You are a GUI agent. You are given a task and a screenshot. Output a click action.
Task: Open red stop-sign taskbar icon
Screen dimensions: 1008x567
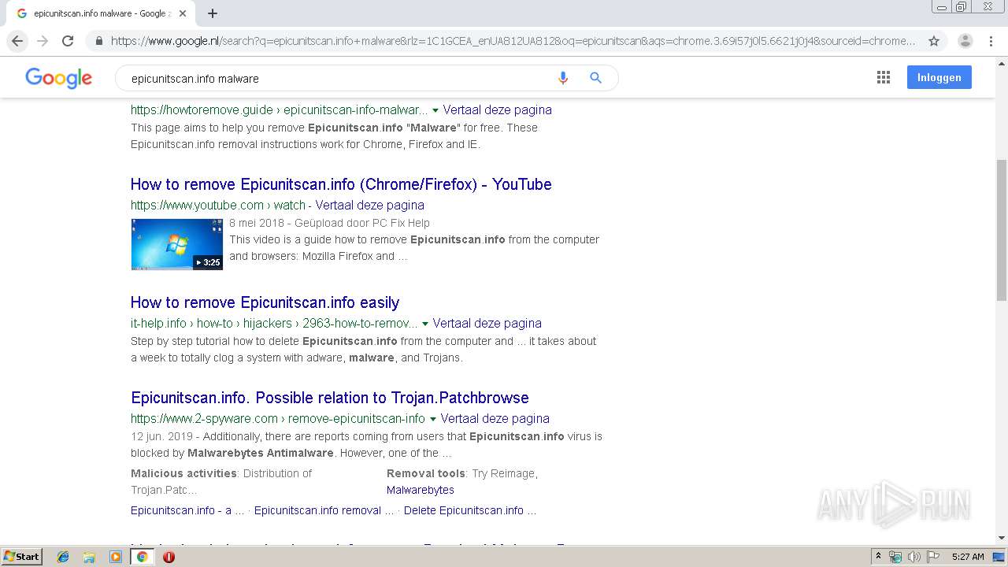coord(169,557)
